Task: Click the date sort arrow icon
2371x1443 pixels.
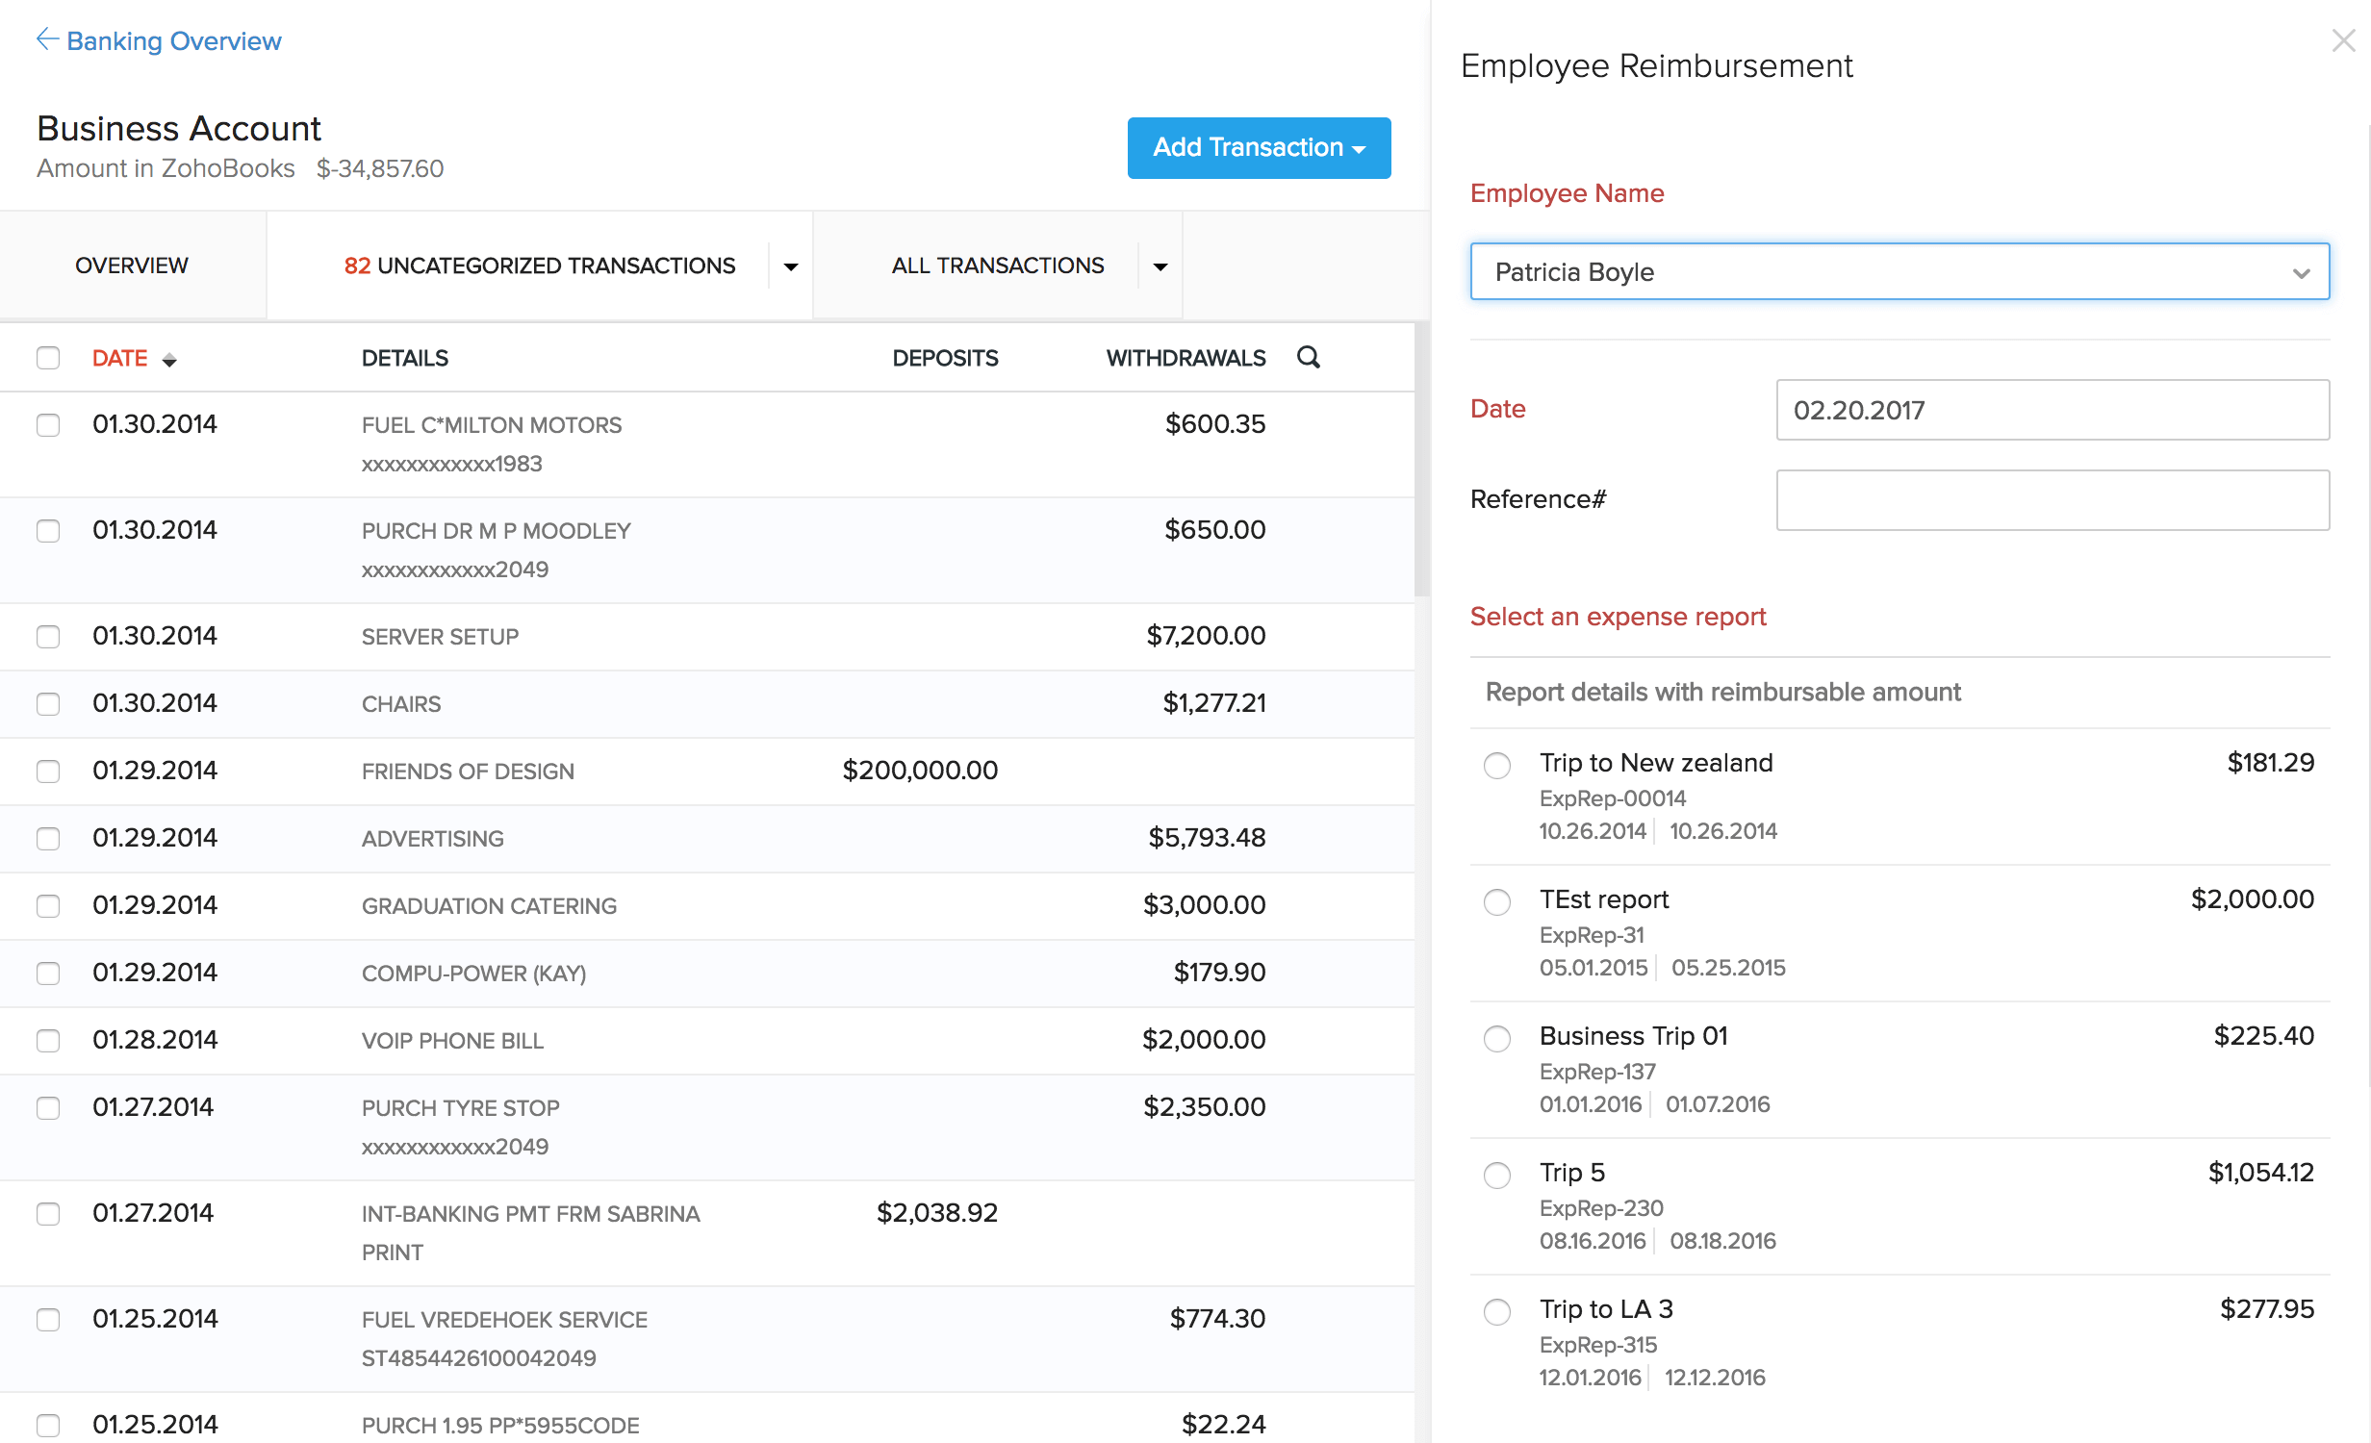Action: [x=171, y=359]
